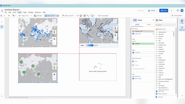
Task: Open fullscreen on the bubble map
Action: pyautogui.click(x=54, y=21)
